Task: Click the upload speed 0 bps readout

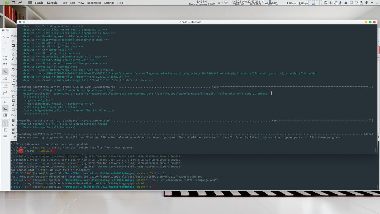Action: 303,3
